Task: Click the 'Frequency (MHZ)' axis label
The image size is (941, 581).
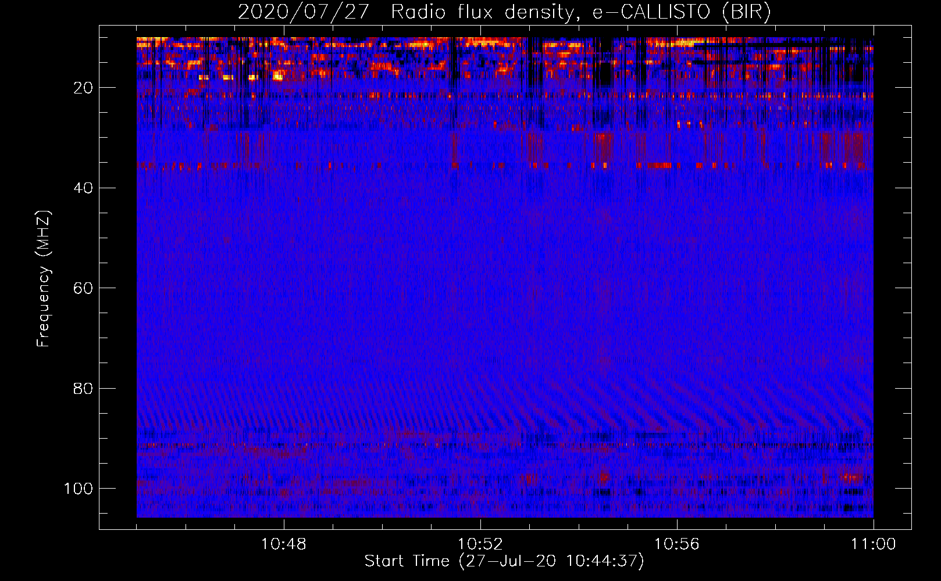Action: [x=44, y=279]
